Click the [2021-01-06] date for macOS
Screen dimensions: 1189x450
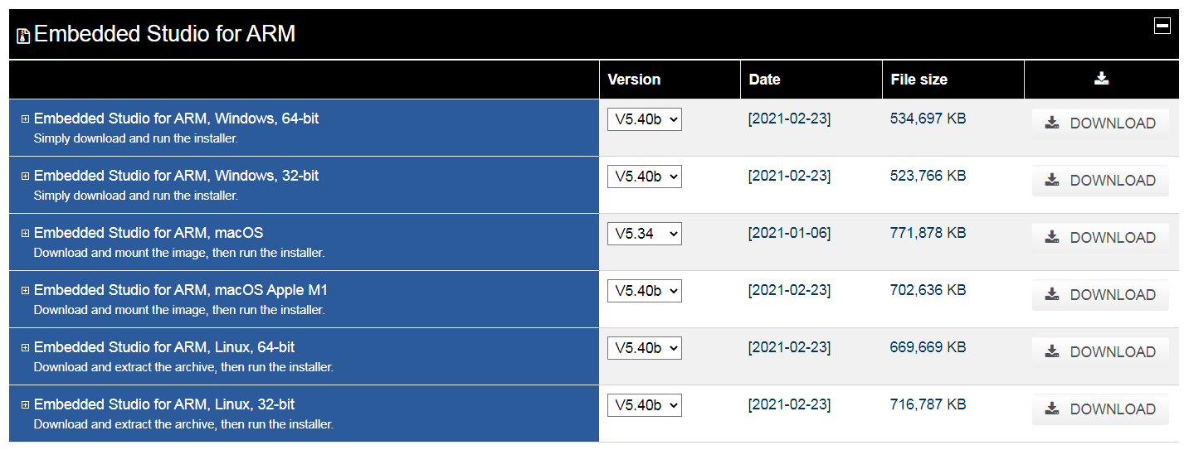tap(789, 233)
